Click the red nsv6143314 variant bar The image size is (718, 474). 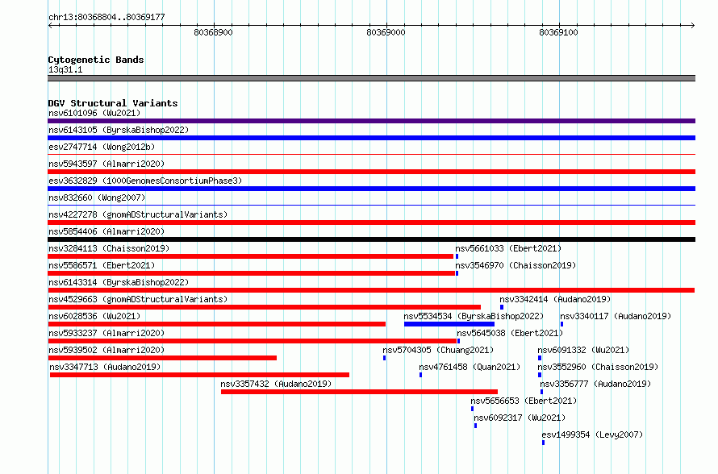[371, 290]
